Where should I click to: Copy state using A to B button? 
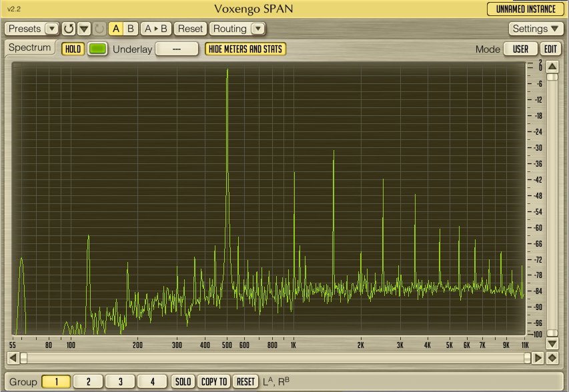156,29
